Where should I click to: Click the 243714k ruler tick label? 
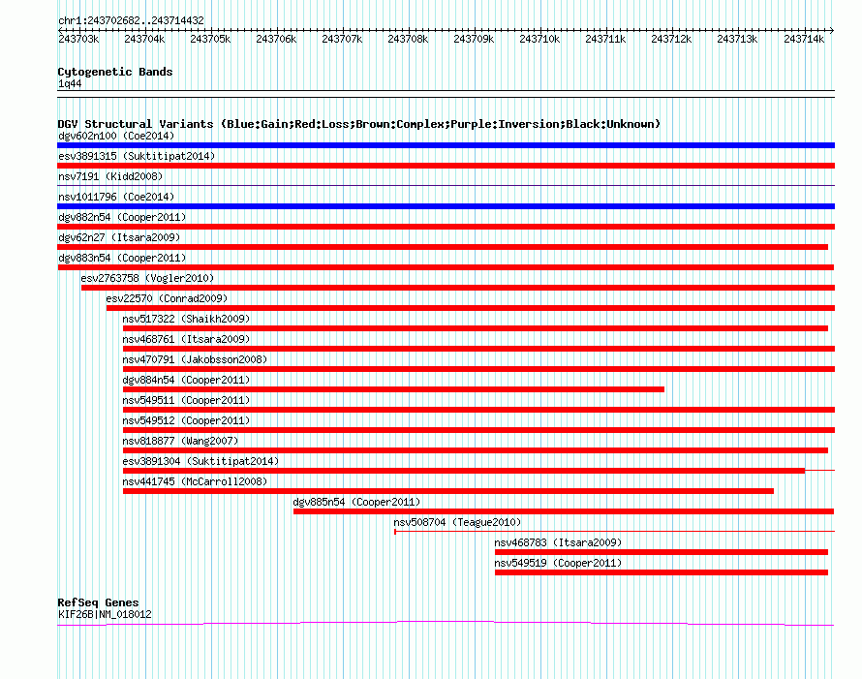point(804,39)
